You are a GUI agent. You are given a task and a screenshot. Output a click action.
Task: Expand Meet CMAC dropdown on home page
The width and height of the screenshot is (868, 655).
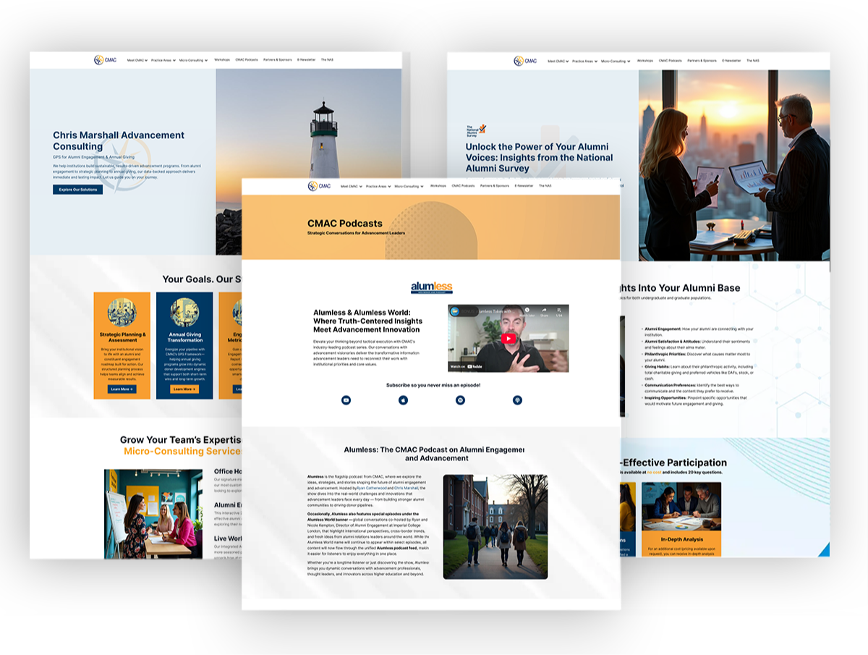137,60
